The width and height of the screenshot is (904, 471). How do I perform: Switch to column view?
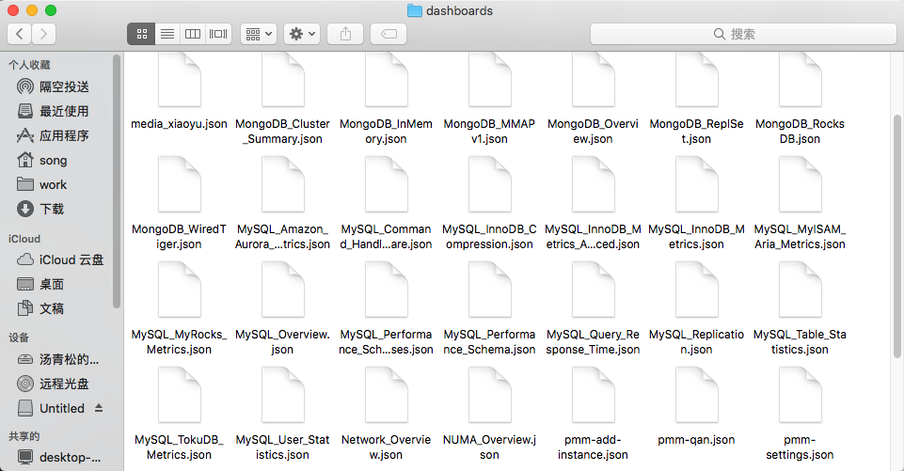point(193,34)
